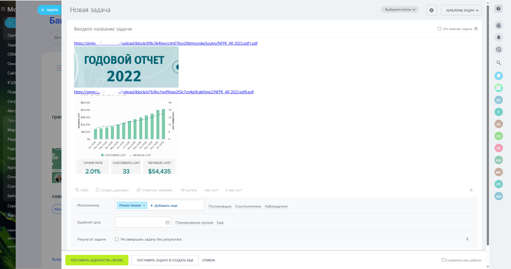Open the Наблюдатели tab
Viewport: 511px width, 269px height.
[276, 206]
